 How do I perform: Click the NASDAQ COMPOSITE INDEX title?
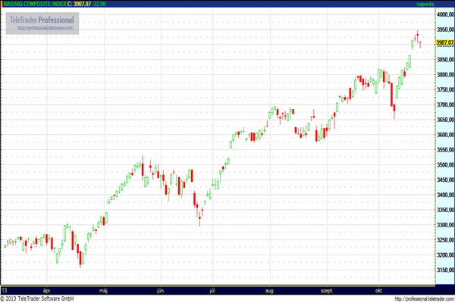pos(33,4)
